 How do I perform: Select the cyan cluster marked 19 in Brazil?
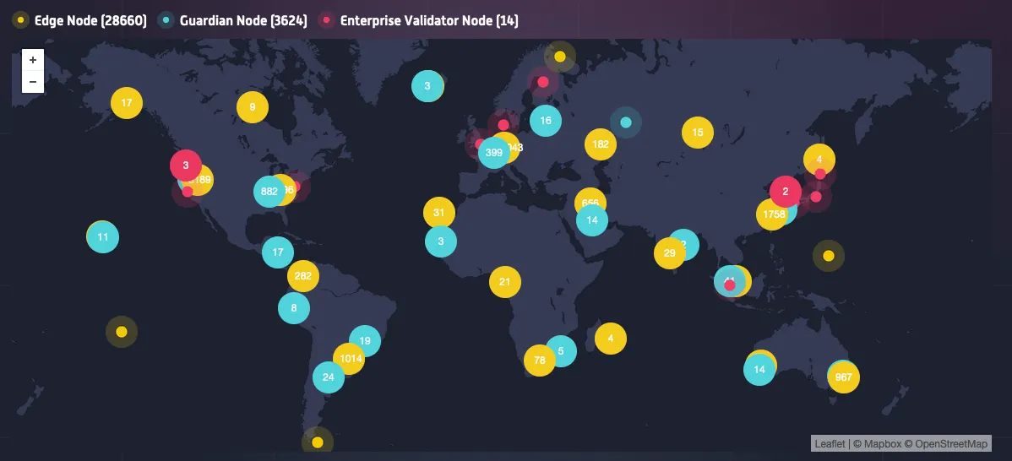pos(365,341)
